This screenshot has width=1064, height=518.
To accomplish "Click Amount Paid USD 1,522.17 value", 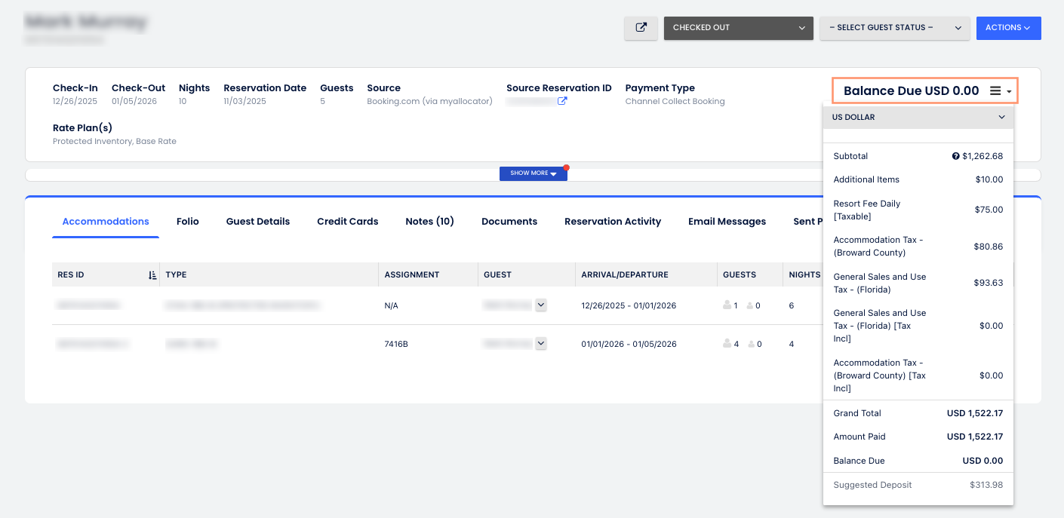I will coord(975,437).
